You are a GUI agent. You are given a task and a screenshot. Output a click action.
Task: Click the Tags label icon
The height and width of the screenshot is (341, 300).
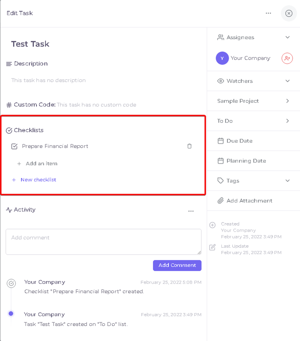(x=221, y=181)
